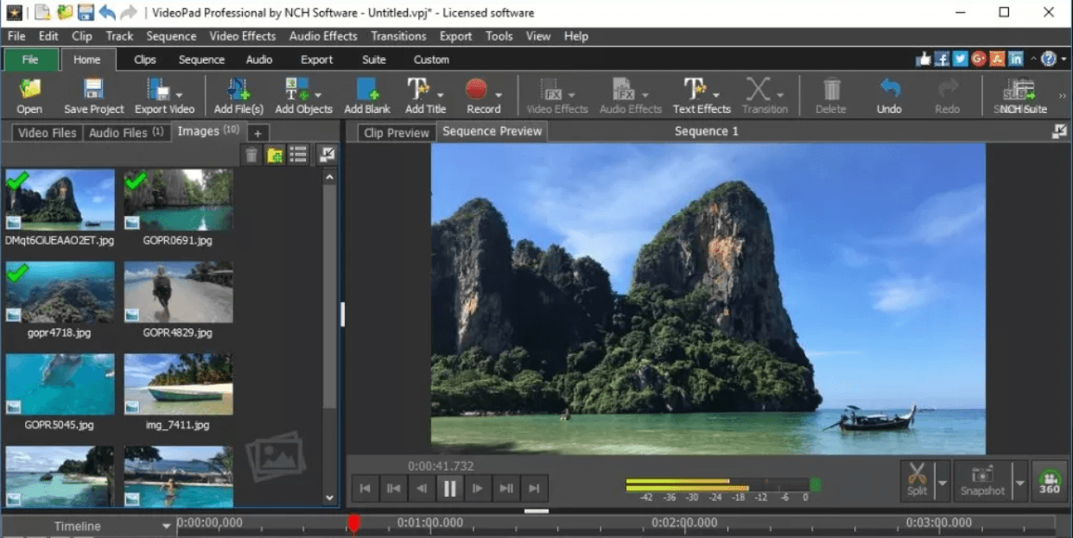
Task: Click the green audio level slider handle
Action: 817,484
